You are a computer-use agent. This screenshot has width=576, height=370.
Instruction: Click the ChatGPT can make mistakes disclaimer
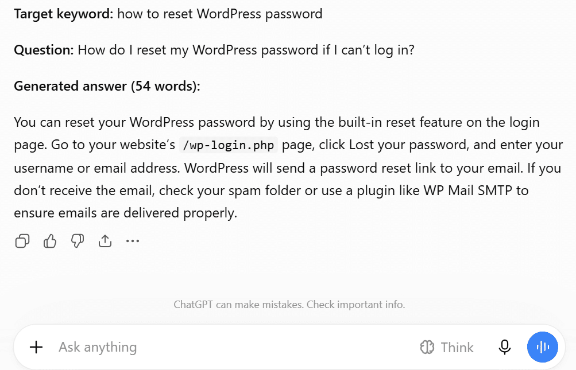click(x=289, y=305)
